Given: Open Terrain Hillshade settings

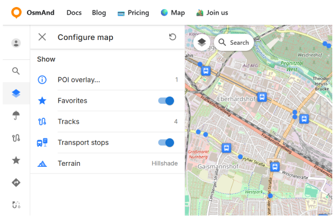Looking at the screenshot, I should (107, 163).
